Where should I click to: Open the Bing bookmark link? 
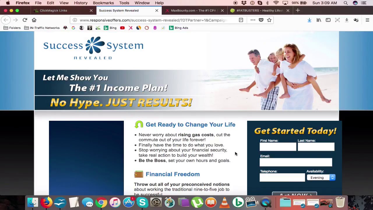pos(110,28)
